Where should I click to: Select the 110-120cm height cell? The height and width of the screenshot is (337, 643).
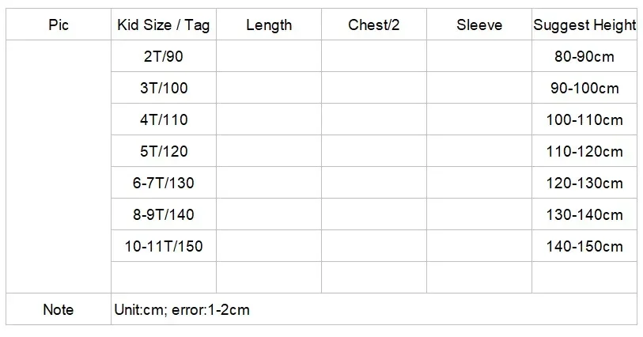tap(584, 151)
